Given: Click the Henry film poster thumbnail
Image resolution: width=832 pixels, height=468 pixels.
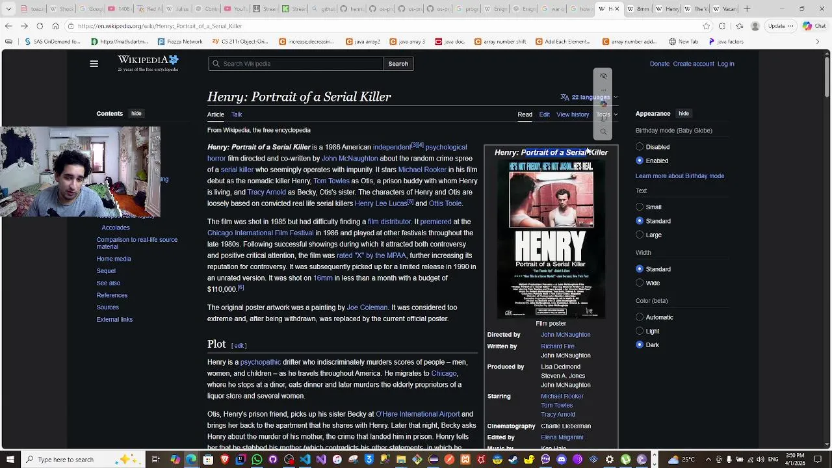Looking at the screenshot, I should pyautogui.click(x=551, y=239).
